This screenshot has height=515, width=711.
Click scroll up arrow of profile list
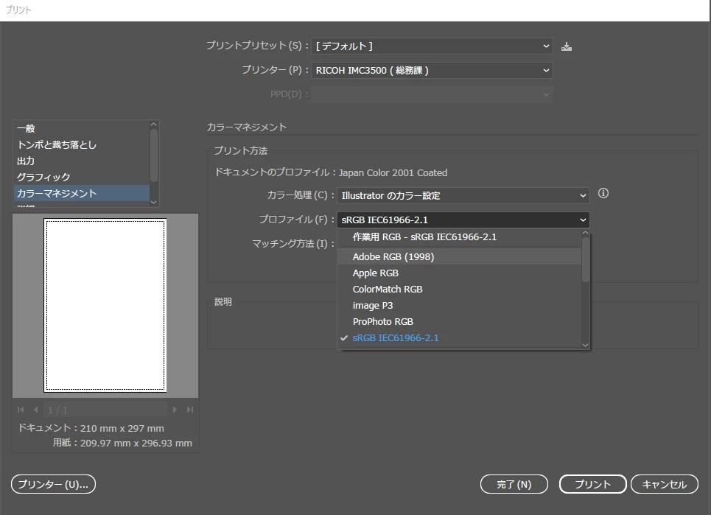click(x=586, y=233)
